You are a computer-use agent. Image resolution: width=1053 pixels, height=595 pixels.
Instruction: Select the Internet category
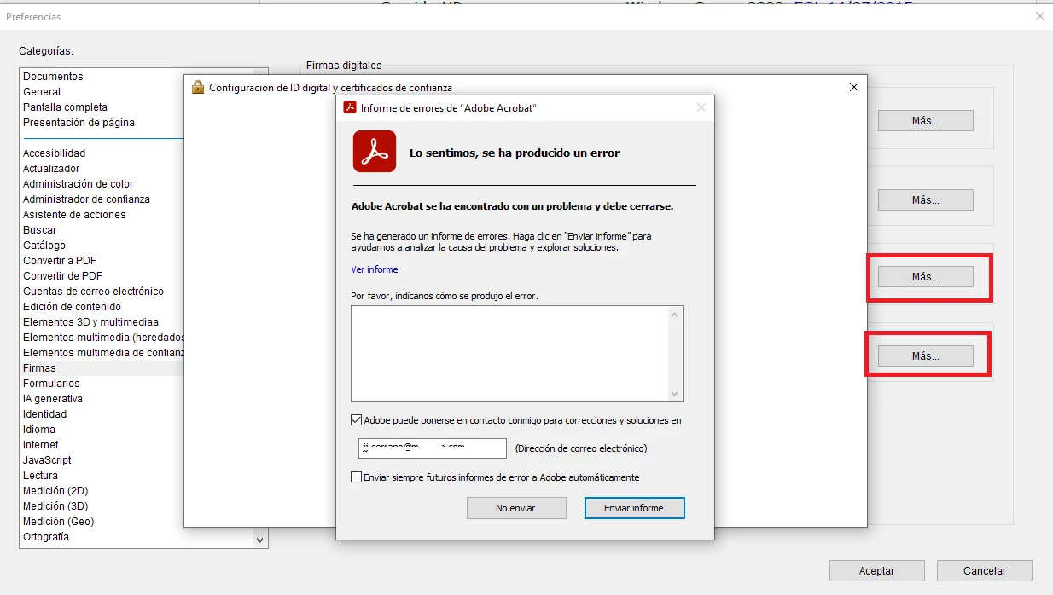pyautogui.click(x=41, y=445)
